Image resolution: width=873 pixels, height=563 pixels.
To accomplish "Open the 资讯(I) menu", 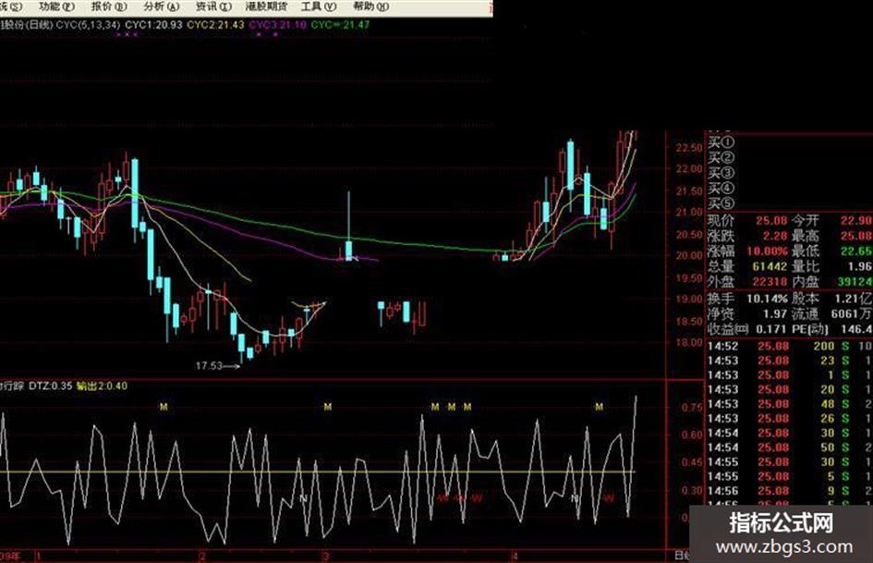I will (x=213, y=6).
